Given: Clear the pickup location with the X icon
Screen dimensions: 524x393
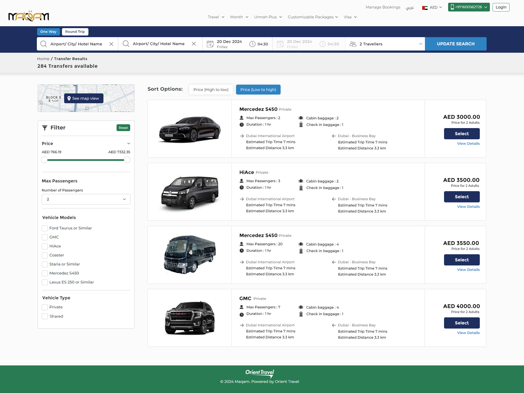Looking at the screenshot, I should tap(111, 44).
